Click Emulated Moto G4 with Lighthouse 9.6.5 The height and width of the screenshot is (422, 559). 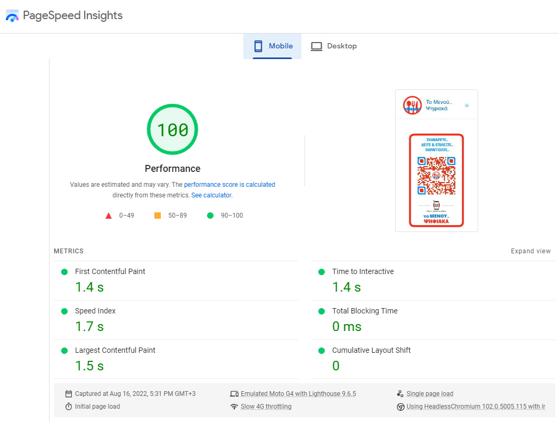[298, 394]
